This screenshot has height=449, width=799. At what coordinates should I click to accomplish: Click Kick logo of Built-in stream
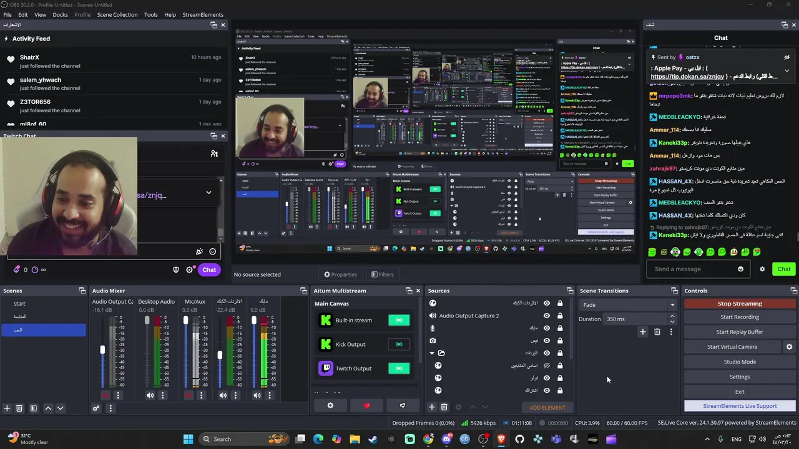pos(325,321)
